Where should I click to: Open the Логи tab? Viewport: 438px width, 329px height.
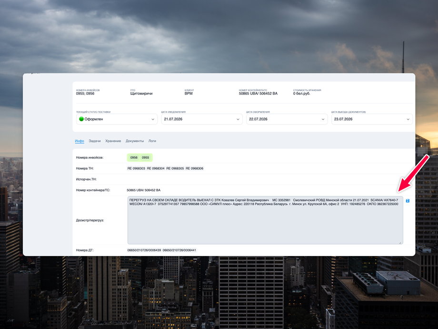(152, 141)
